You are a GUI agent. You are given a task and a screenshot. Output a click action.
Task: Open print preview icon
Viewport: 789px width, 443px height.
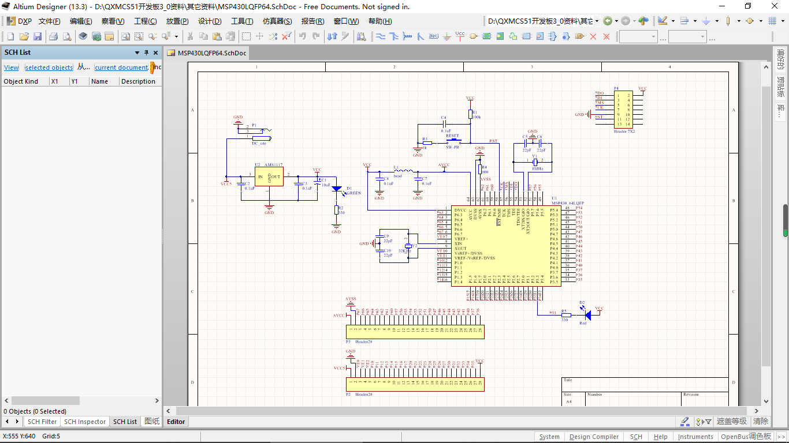(67, 36)
